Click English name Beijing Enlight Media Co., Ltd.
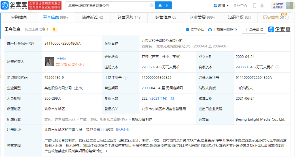Viewport: 295px width, 157px height. click(x=260, y=119)
